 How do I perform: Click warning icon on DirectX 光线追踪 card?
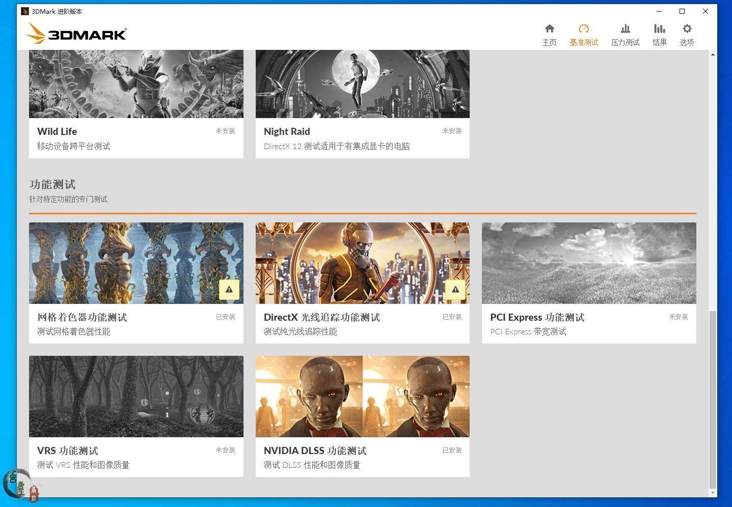(455, 290)
